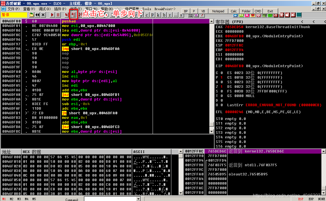Image resolution: width=326 pixels, height=201 pixels.
Task: Click the Command input field
Action: click(110, 199)
